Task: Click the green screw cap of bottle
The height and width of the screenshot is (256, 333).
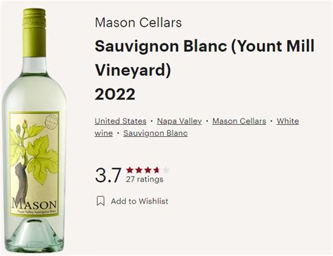Action: 34,33
